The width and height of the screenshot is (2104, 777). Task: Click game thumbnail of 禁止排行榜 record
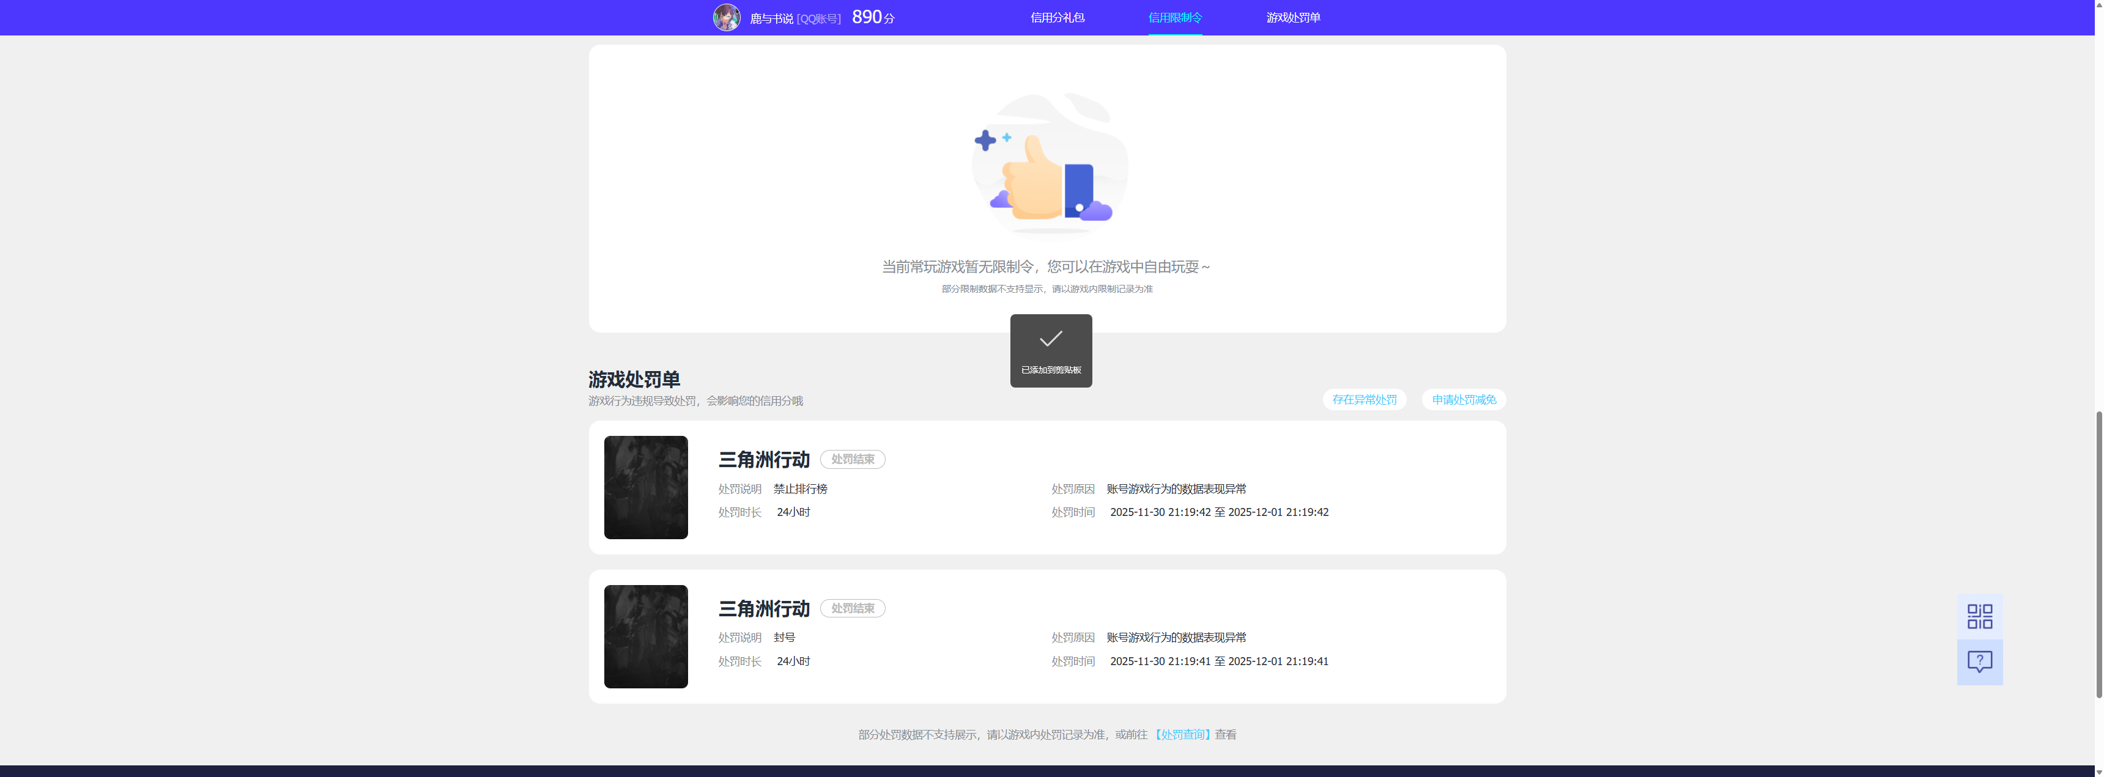coord(645,487)
